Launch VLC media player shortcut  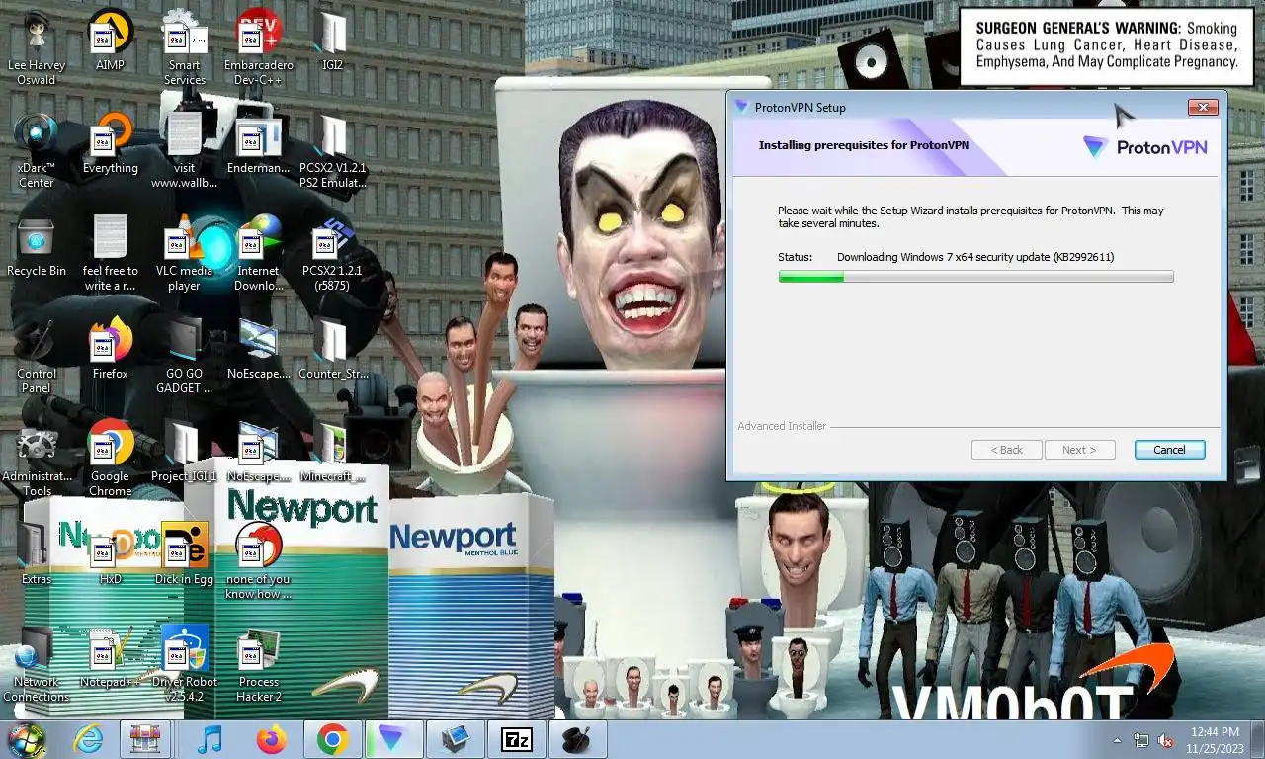[x=184, y=253]
